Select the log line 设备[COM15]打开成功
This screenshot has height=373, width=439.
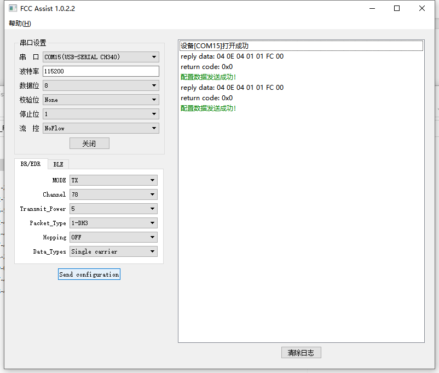(301, 45)
